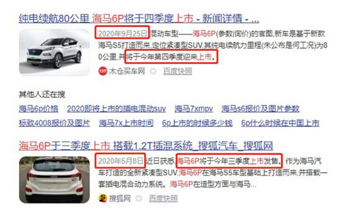Viewport: 349px width, 216px height.
Task: Select related search 标致4008报价及图片
Action: pyautogui.click(x=54, y=123)
